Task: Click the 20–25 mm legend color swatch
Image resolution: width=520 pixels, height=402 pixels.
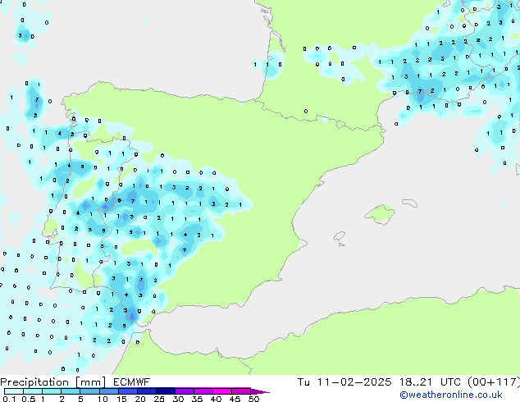Action: [x=146, y=391]
